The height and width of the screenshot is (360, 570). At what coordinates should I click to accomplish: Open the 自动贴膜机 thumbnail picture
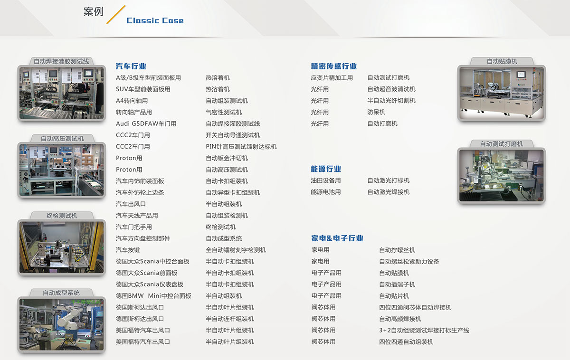coord(502,93)
